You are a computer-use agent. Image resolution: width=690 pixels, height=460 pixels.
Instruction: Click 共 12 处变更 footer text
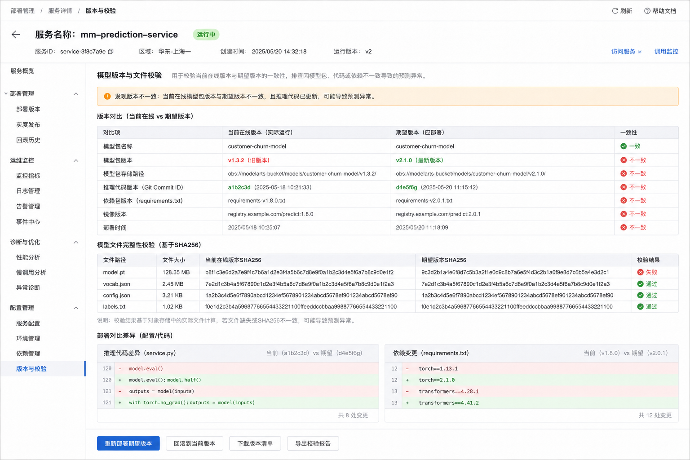[x=655, y=416]
